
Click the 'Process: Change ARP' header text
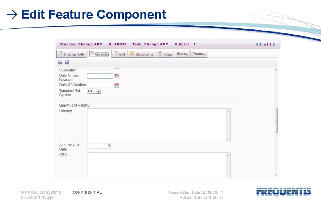click(x=81, y=44)
